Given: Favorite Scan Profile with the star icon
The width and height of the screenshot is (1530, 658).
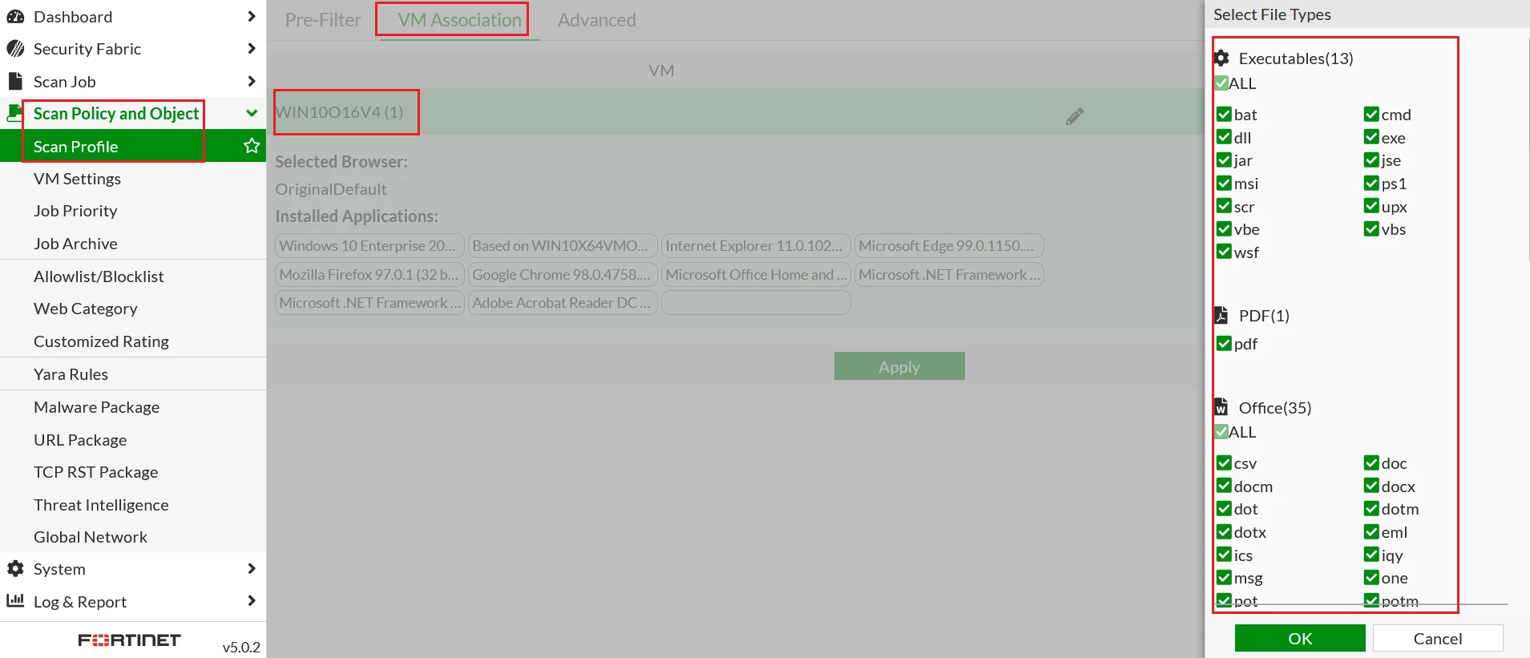Looking at the screenshot, I should [252, 146].
